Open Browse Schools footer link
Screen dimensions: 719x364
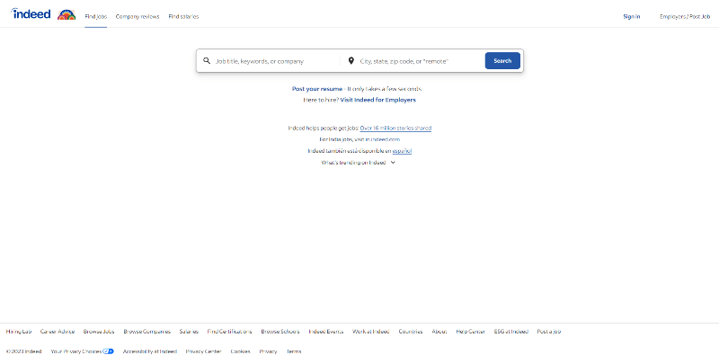pos(280,332)
